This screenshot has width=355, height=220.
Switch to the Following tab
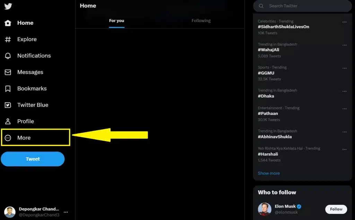pyautogui.click(x=201, y=21)
